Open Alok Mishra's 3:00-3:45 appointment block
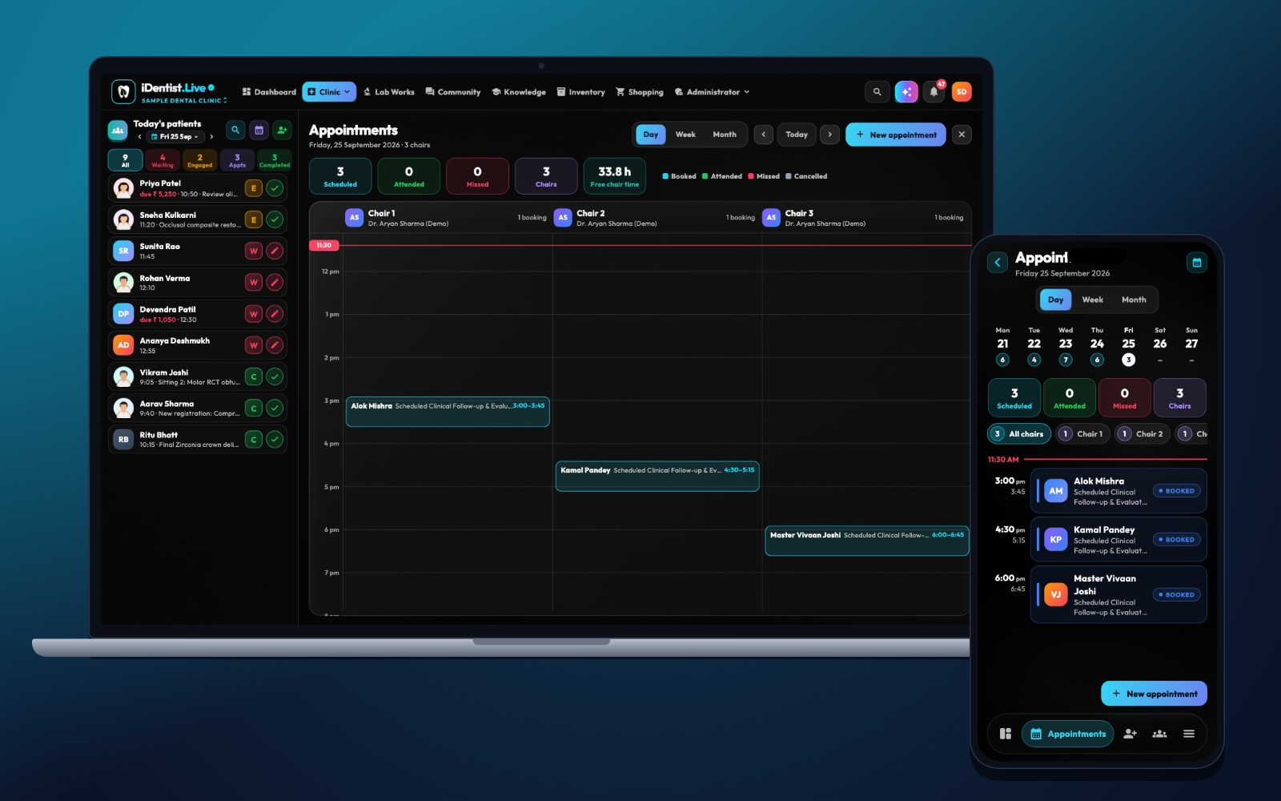Viewport: 1281px width, 801px height. [448, 412]
